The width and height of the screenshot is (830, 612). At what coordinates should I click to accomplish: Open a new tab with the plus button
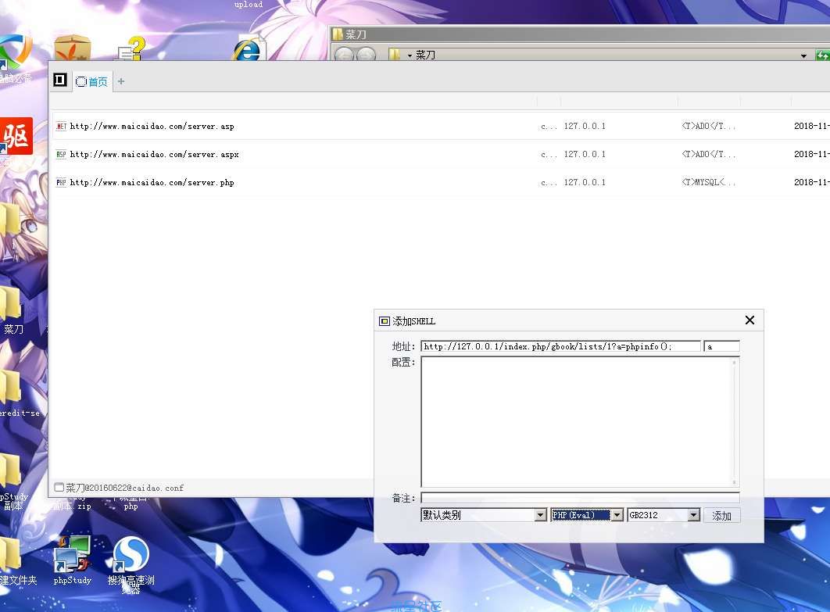coord(121,81)
